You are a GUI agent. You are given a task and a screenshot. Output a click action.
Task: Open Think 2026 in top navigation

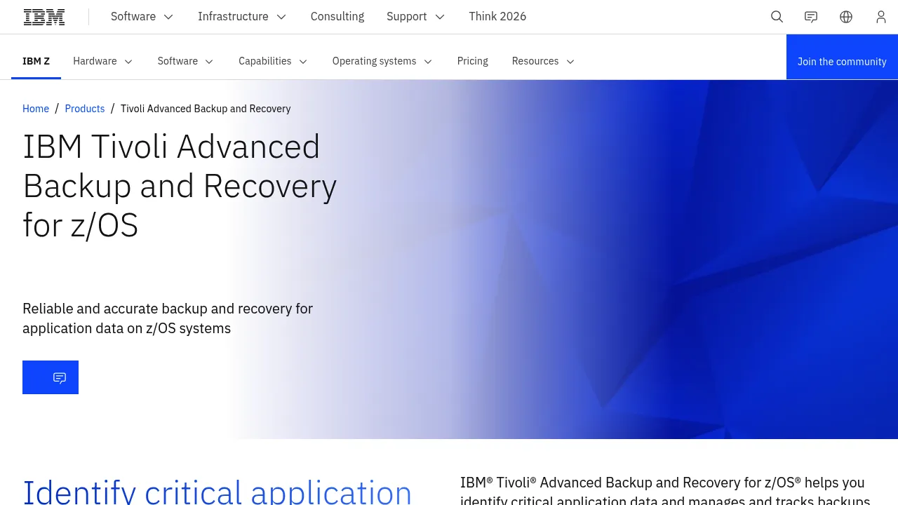click(x=497, y=17)
